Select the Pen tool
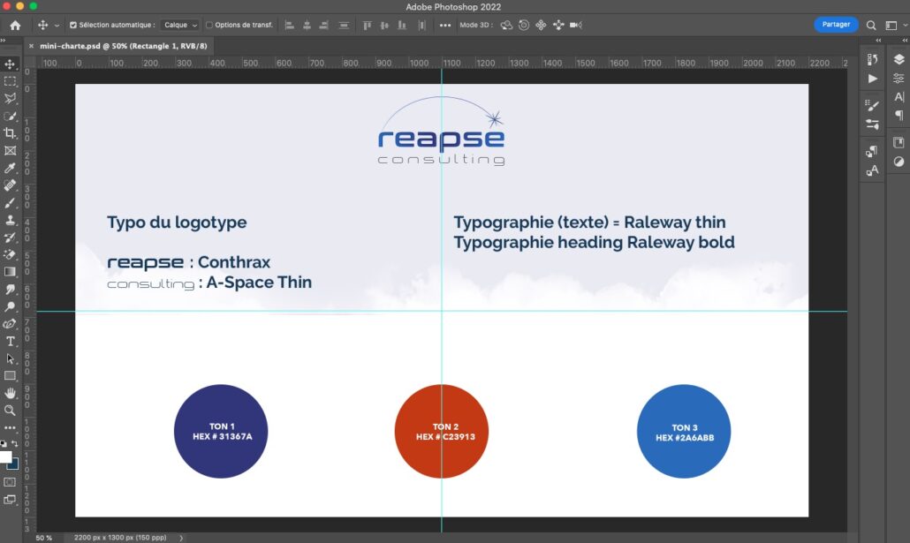The image size is (910, 543). [10, 324]
